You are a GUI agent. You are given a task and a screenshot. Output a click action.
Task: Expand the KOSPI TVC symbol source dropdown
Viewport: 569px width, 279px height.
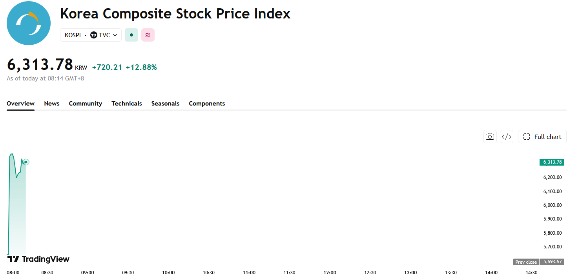click(91, 35)
